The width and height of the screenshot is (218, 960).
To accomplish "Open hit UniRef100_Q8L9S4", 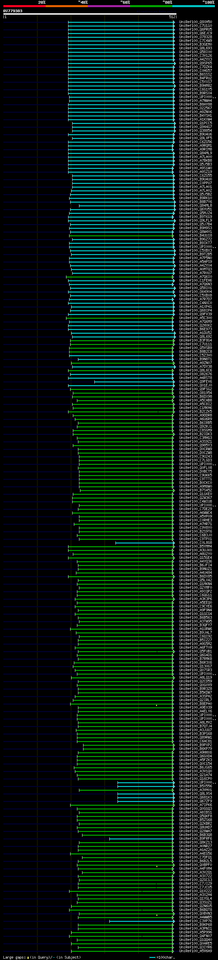I will point(196,794).
